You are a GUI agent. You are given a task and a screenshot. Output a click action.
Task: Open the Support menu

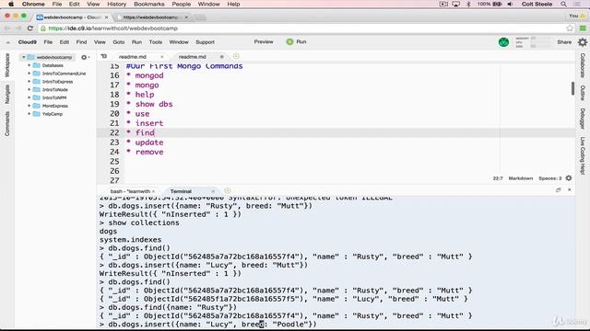tap(205, 42)
